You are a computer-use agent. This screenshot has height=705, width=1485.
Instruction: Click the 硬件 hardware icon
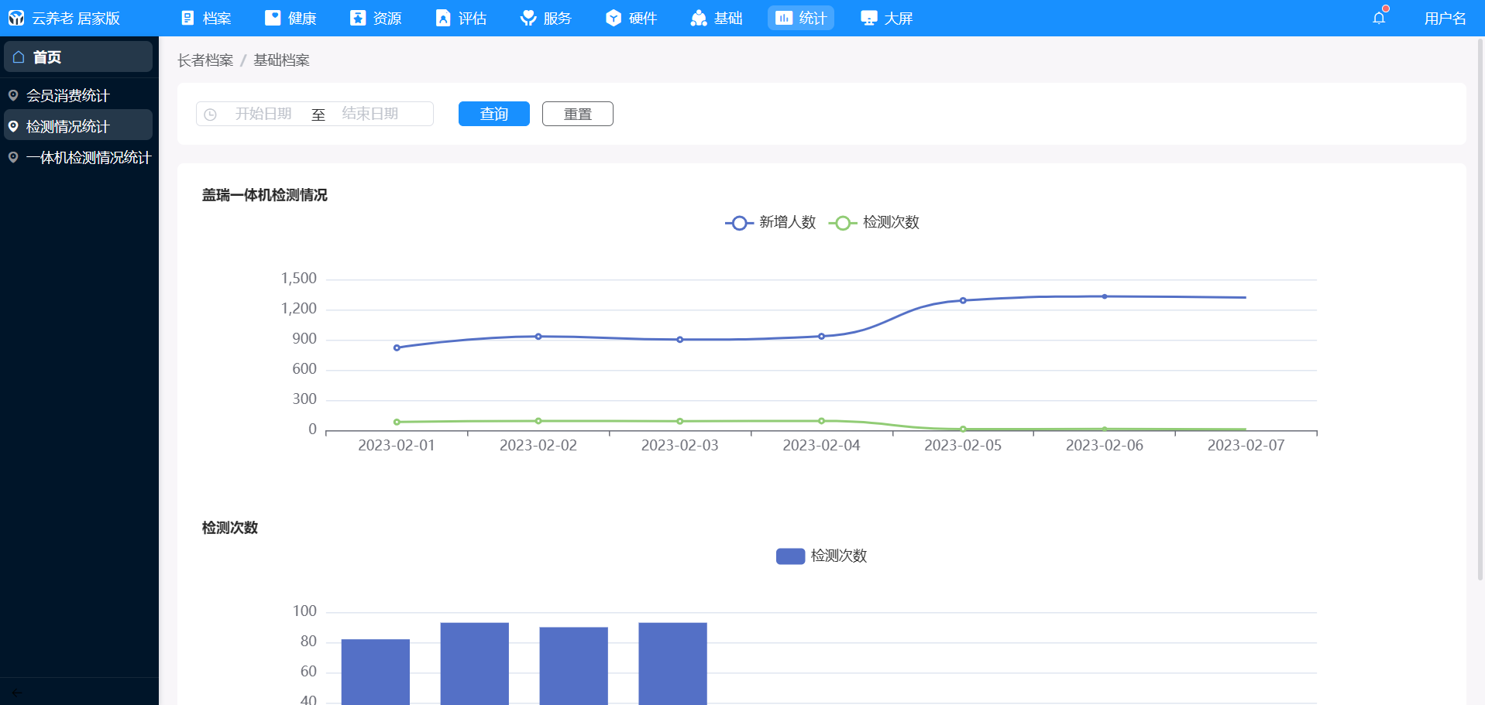point(614,18)
